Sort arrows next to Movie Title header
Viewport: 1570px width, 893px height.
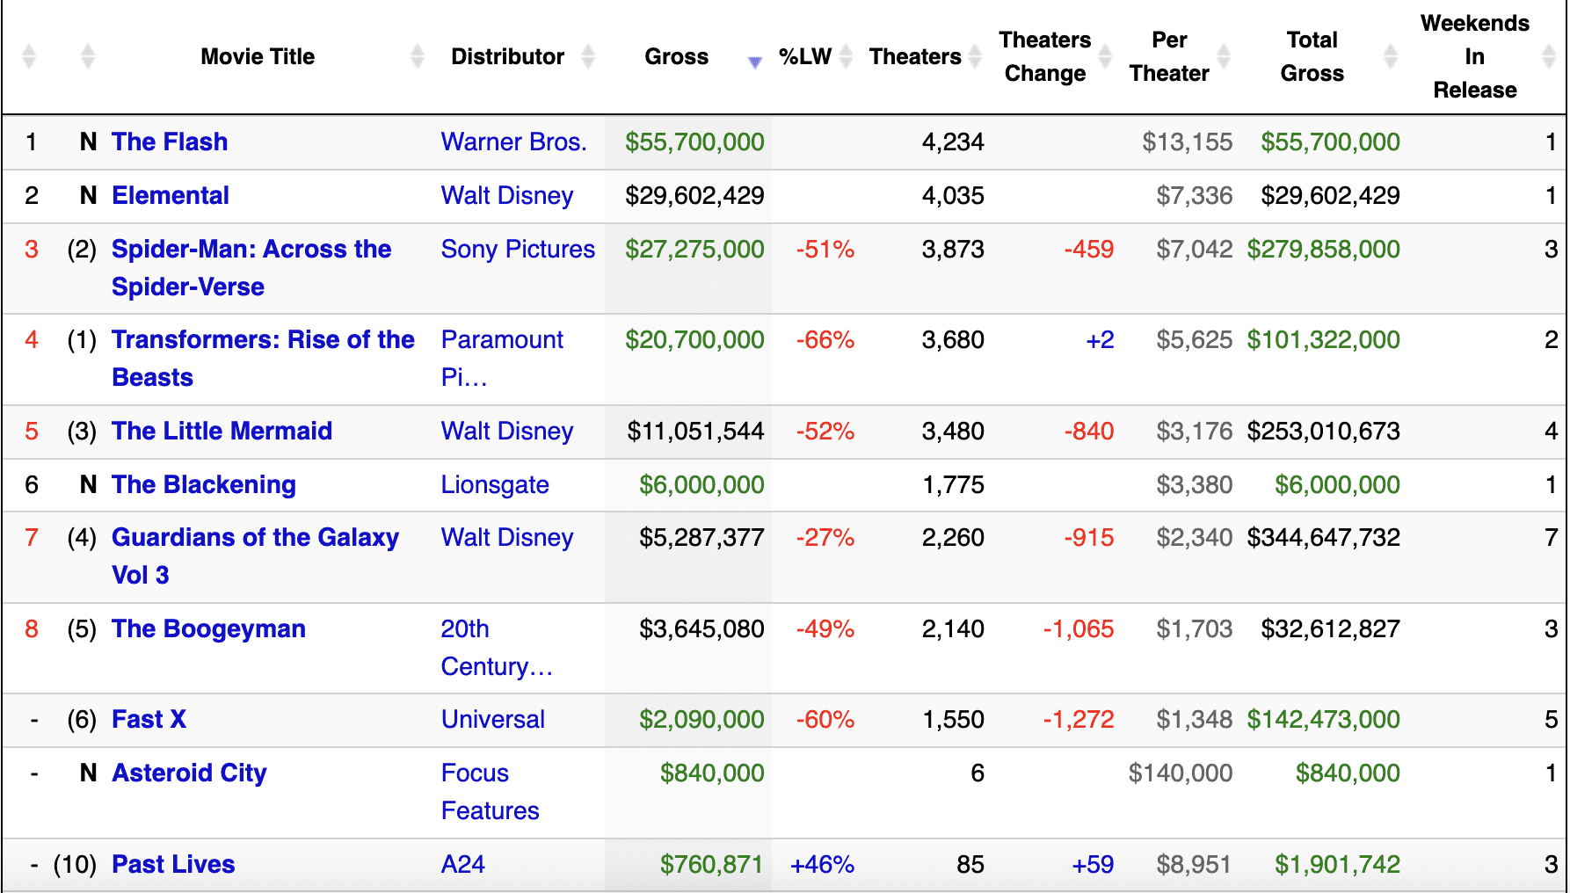coord(418,56)
